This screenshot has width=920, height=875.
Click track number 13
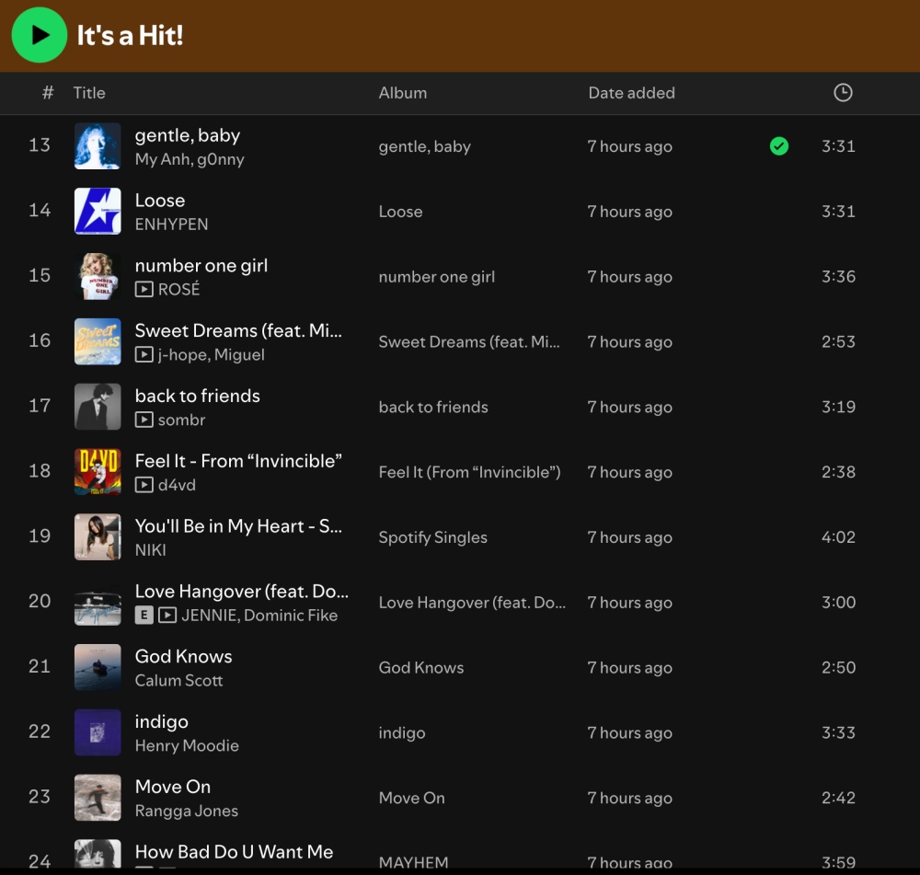click(40, 145)
